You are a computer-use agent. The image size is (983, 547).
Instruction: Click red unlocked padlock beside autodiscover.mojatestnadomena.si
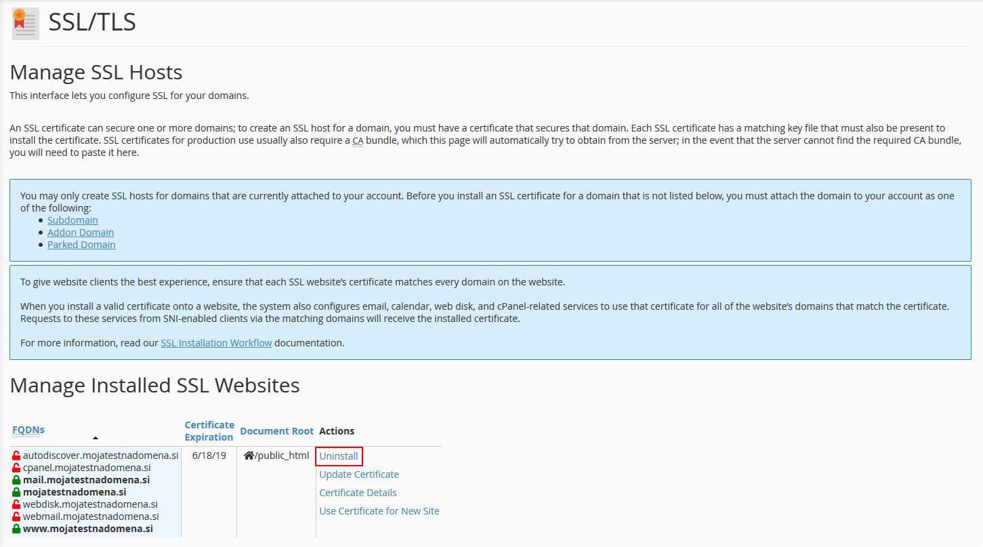coord(16,455)
